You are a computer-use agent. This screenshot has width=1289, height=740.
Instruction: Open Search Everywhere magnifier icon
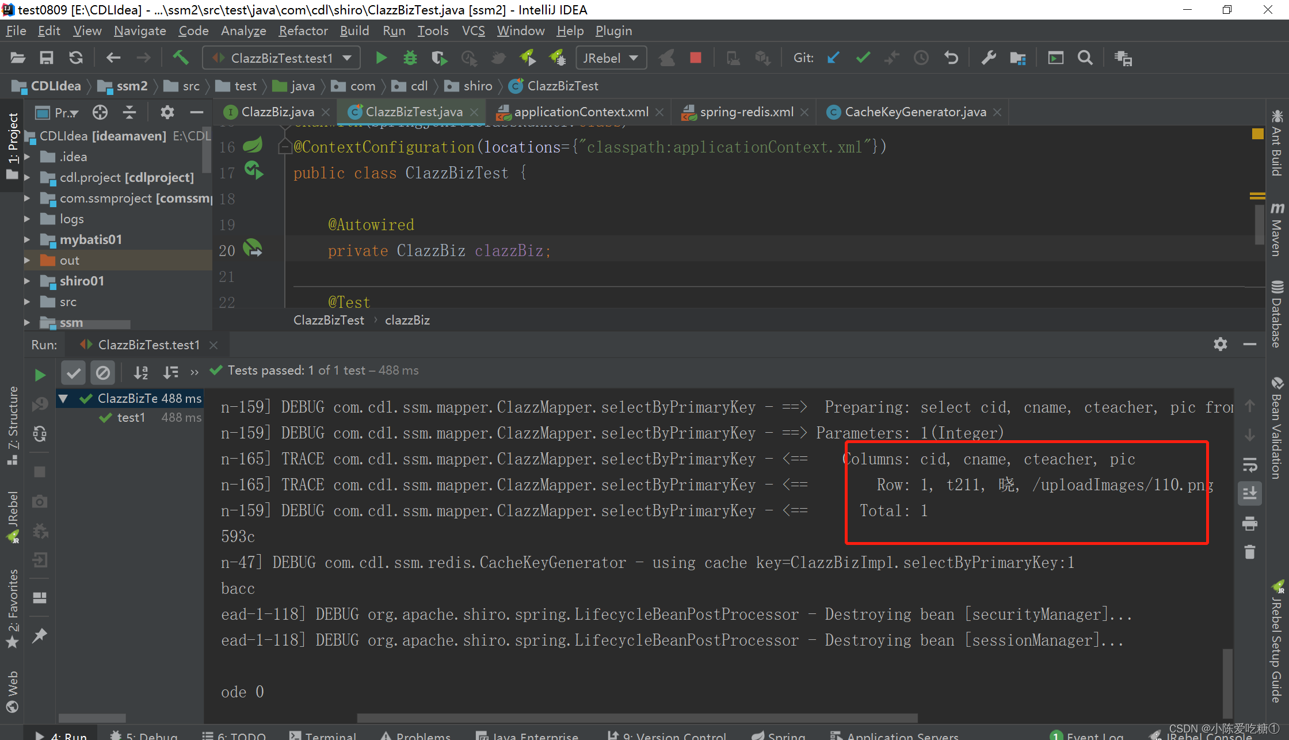1085,58
